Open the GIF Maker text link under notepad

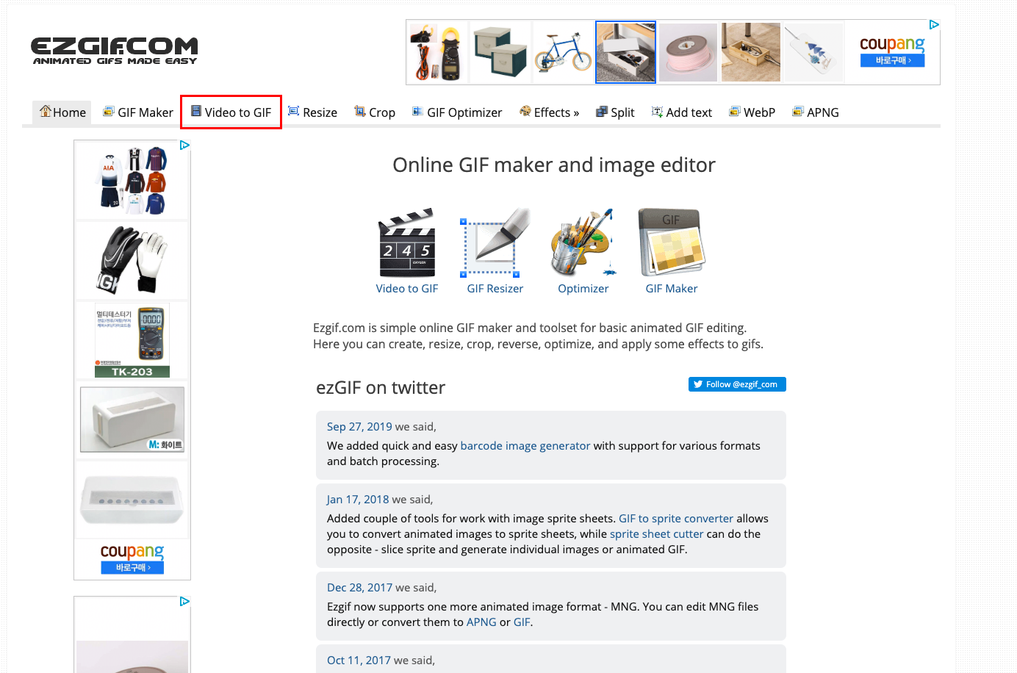672,289
